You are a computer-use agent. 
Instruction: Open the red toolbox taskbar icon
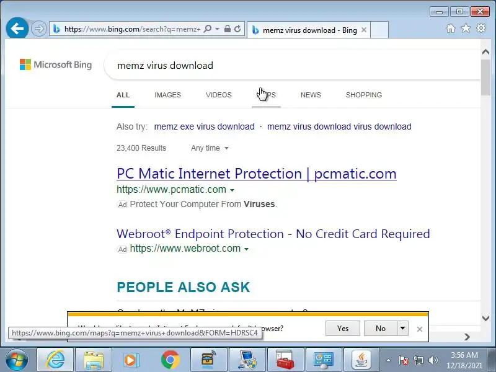pyautogui.click(x=285, y=360)
